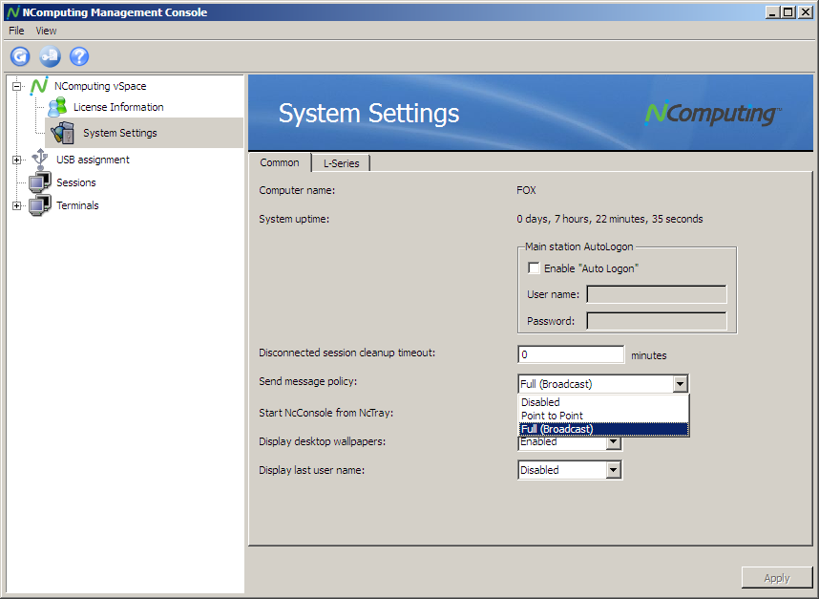Click the license key toolbar icon

[51, 56]
